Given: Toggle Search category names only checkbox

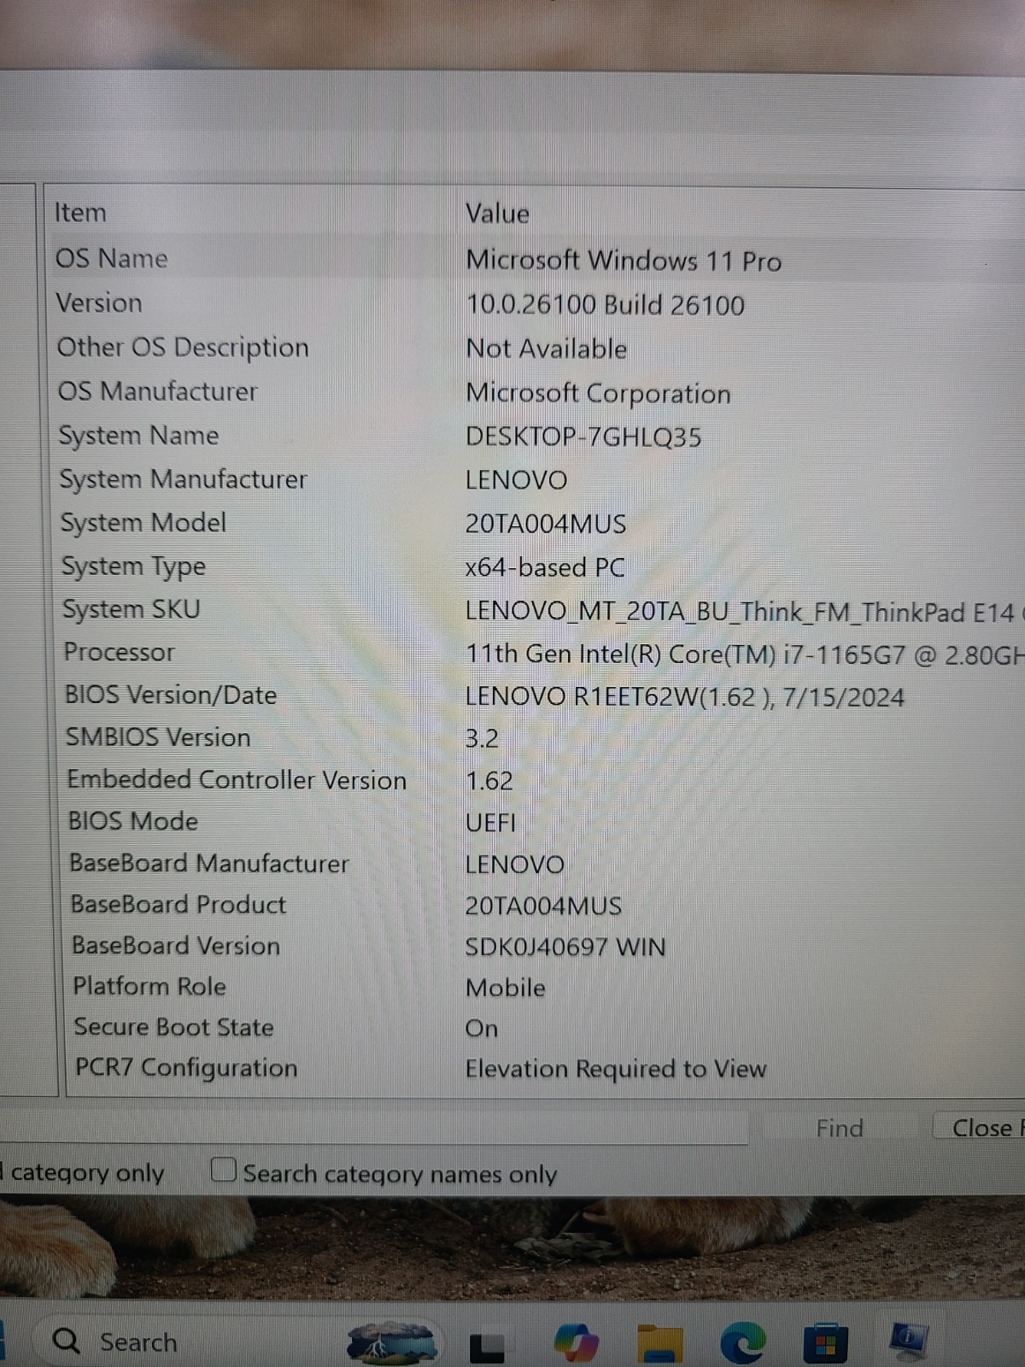Looking at the screenshot, I should click(224, 1169).
